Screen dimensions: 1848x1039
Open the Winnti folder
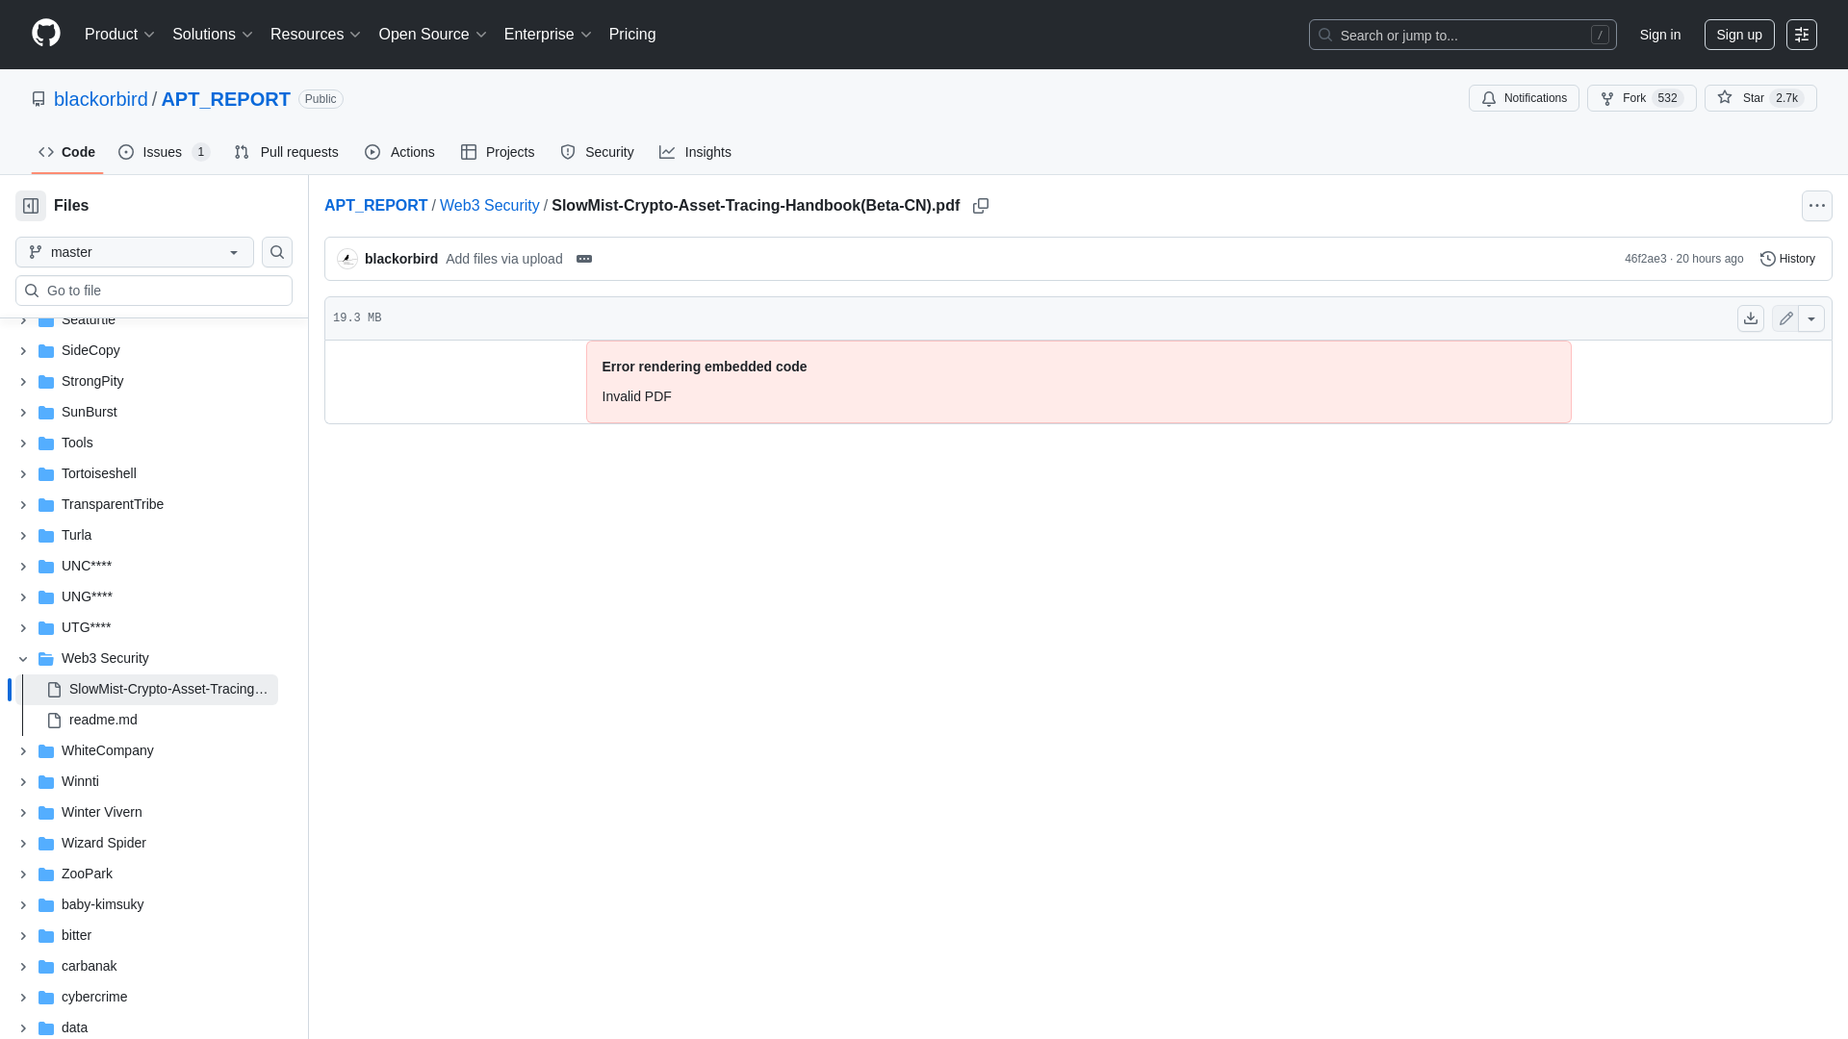pyautogui.click(x=80, y=781)
